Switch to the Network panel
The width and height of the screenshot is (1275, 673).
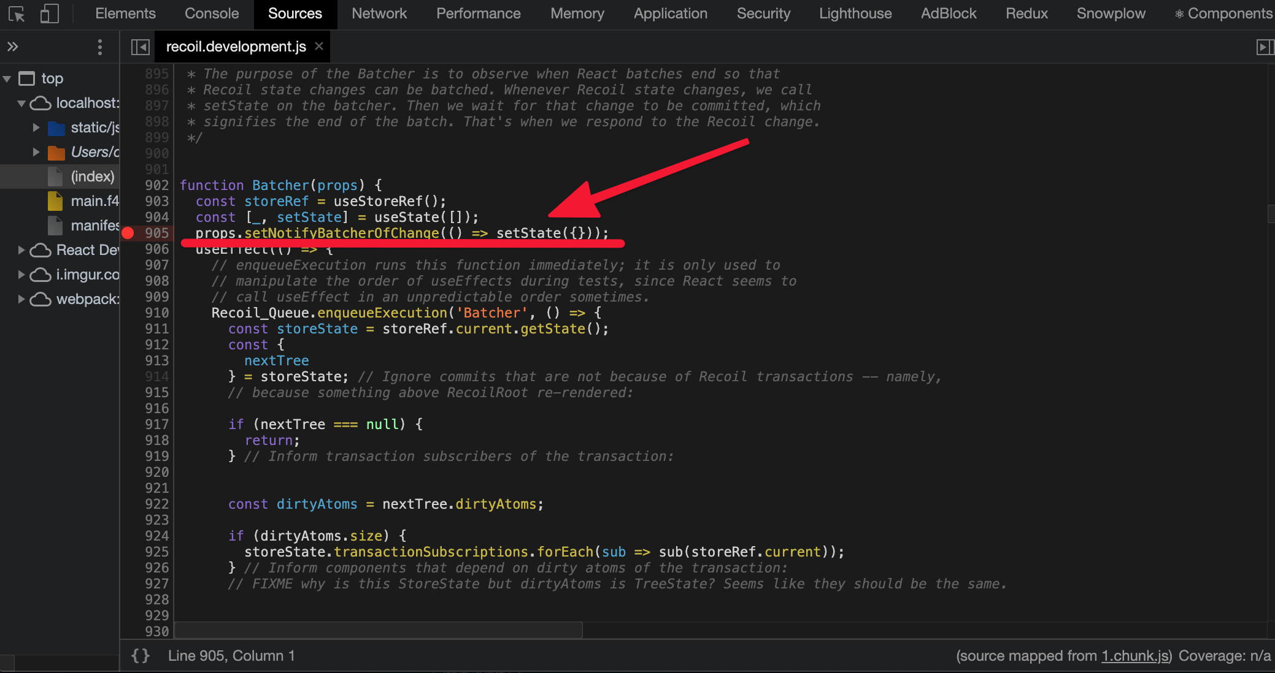click(379, 13)
